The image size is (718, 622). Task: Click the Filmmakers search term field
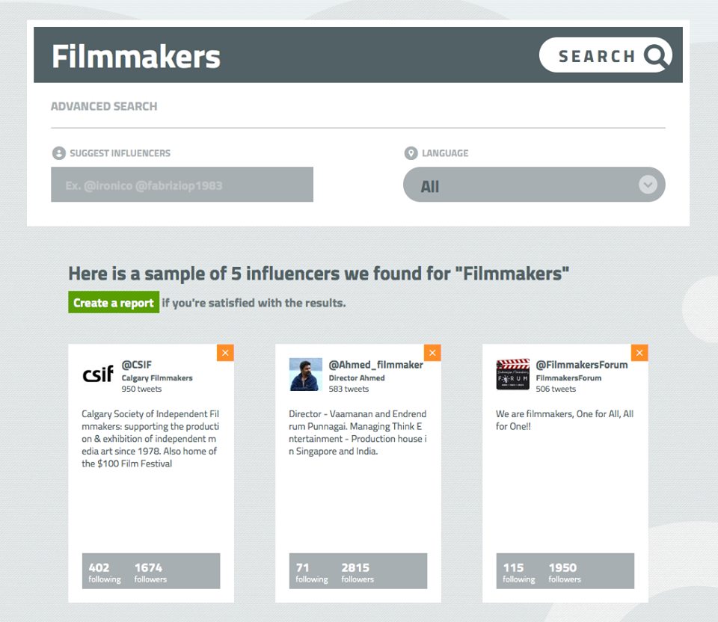click(224, 57)
